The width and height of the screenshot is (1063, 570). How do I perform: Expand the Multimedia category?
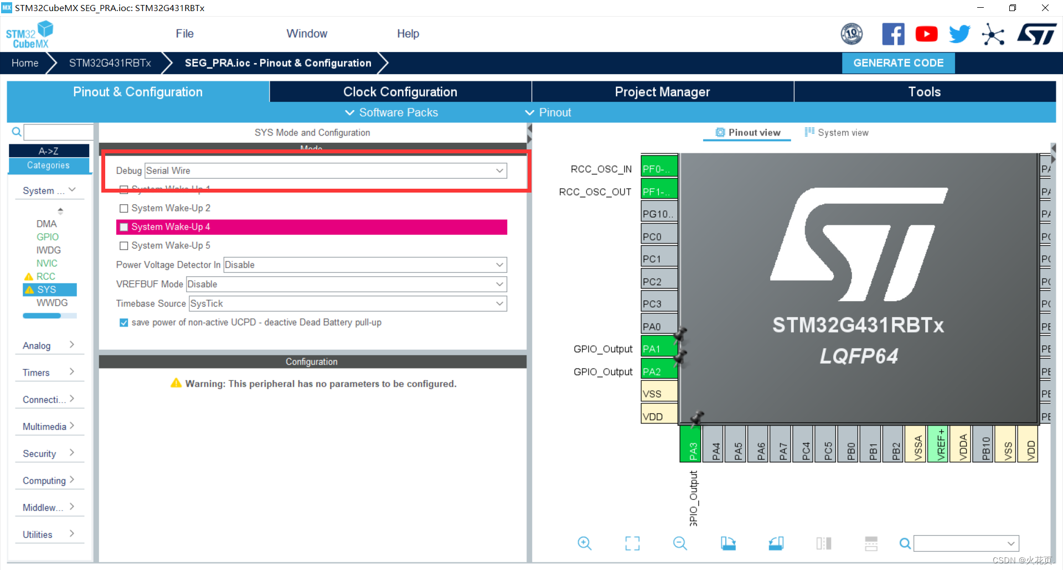point(49,426)
